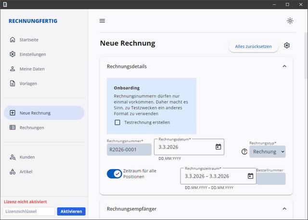Click the Bestellnummer input field
This screenshot has height=220, width=308.
[x=270, y=179]
